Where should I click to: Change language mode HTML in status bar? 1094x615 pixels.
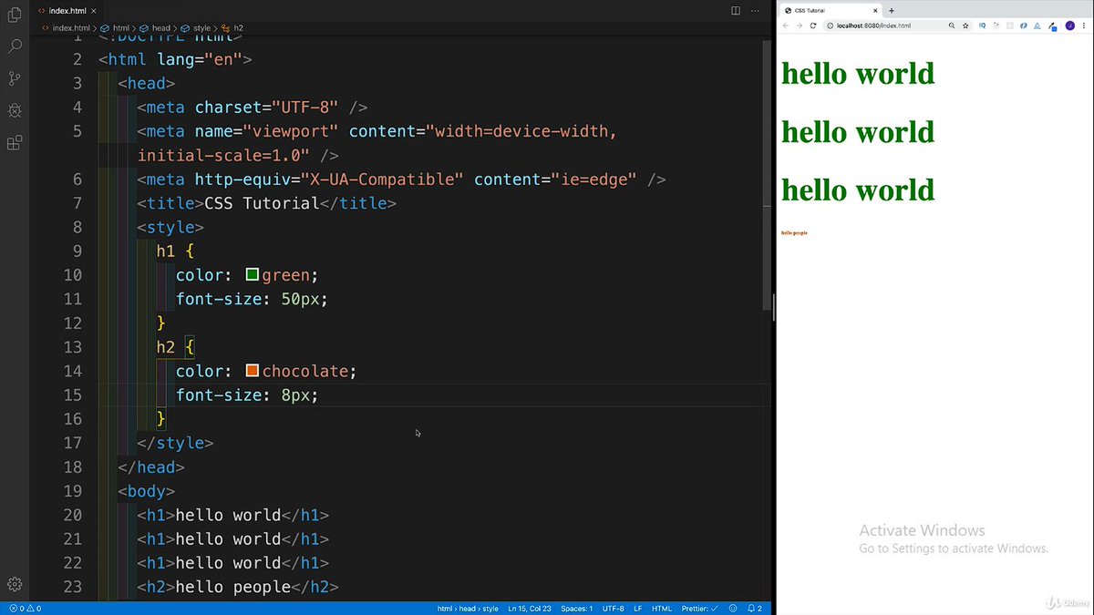(x=662, y=608)
